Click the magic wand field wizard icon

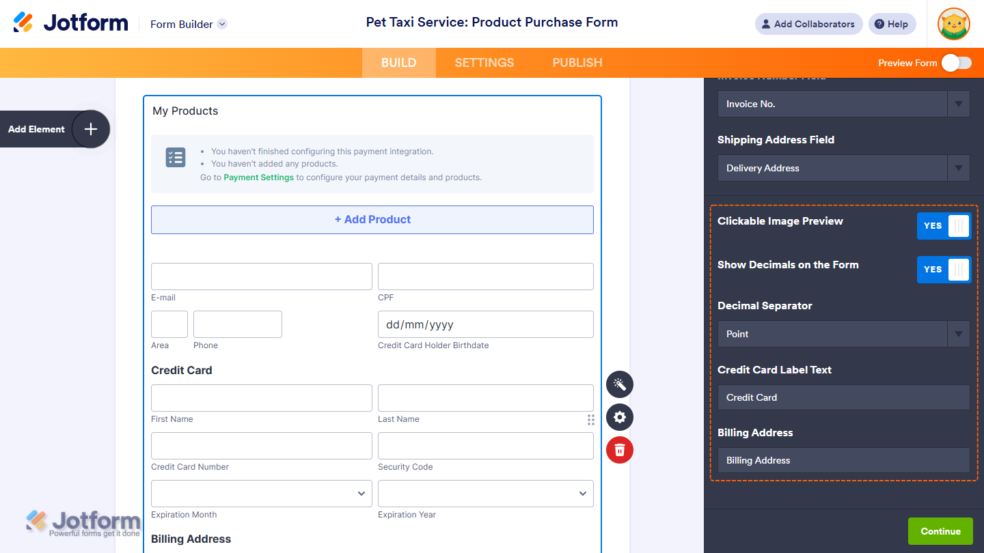click(x=620, y=384)
